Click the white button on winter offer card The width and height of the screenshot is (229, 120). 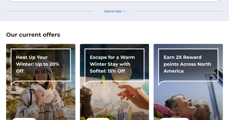(24, 119)
